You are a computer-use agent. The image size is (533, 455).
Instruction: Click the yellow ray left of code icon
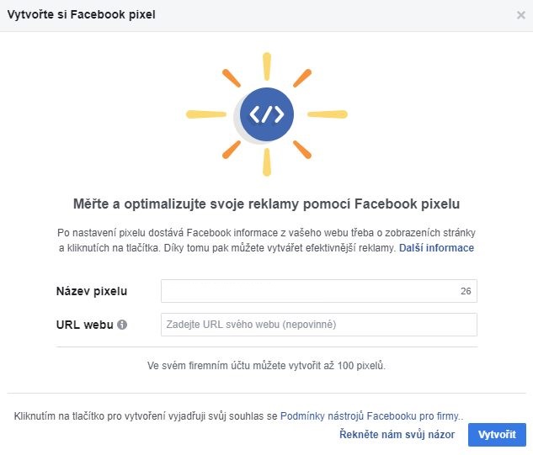point(206,114)
